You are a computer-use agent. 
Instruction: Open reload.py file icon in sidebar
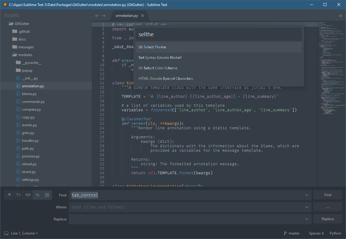tap(18, 164)
